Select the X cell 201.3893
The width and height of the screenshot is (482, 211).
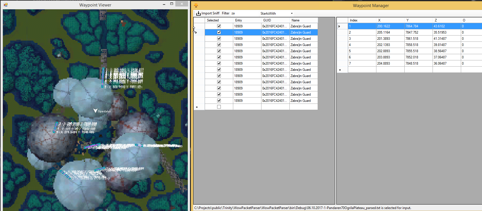[390, 39]
